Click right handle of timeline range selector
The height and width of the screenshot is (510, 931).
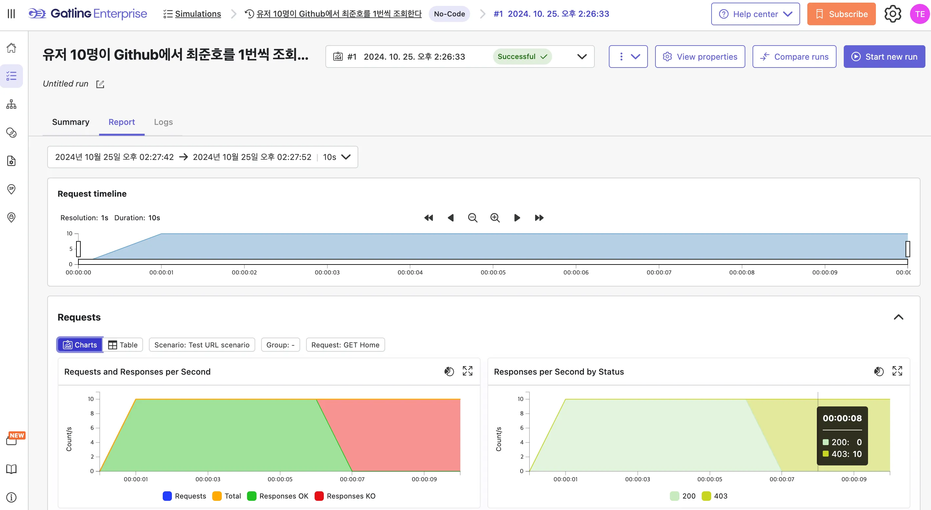point(907,249)
